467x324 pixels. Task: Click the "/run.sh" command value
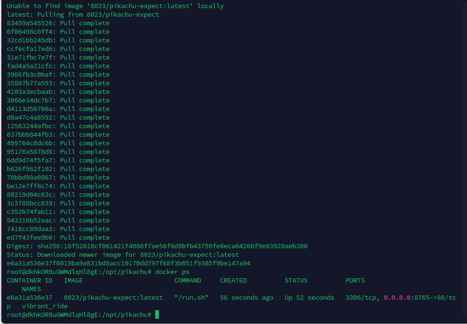tap(191, 298)
